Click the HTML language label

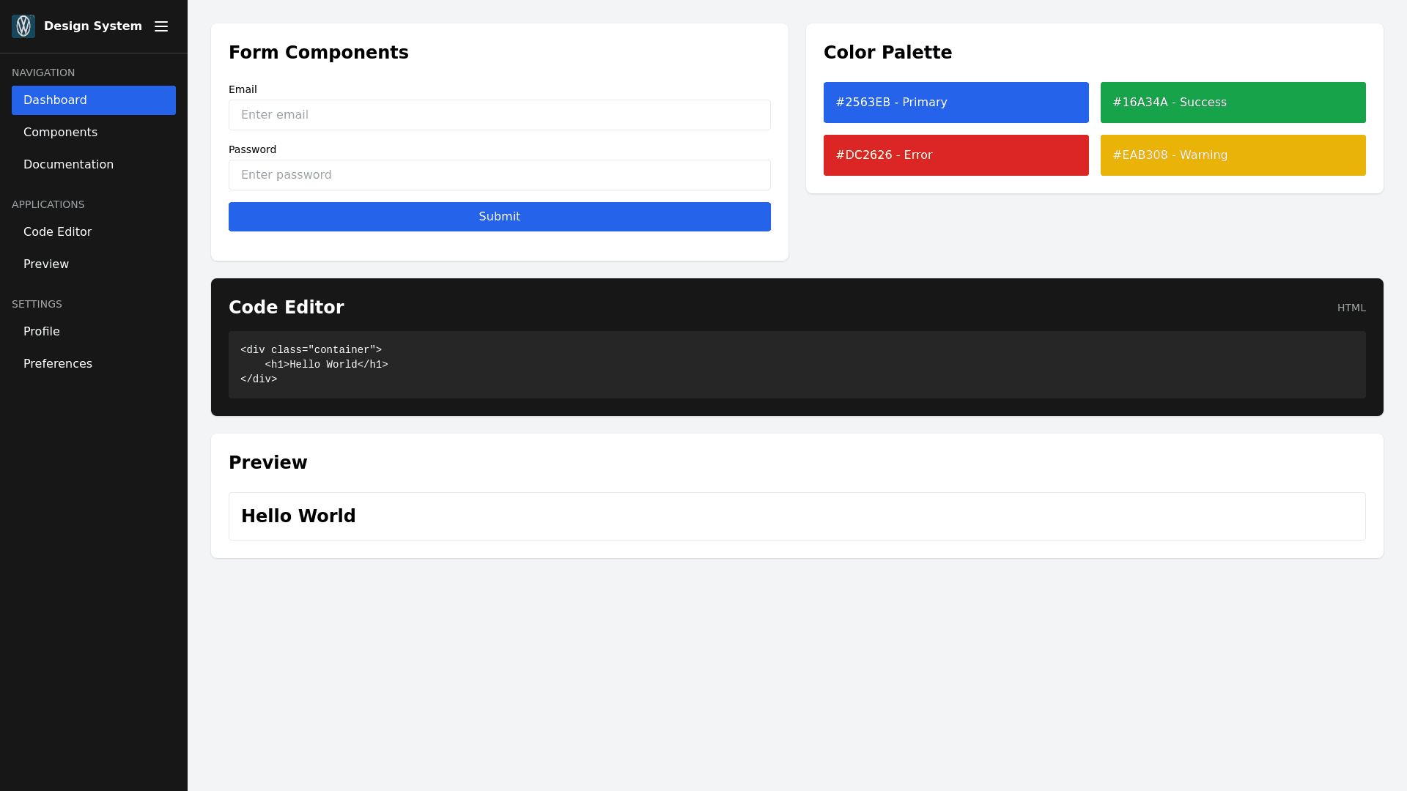pos(1351,308)
